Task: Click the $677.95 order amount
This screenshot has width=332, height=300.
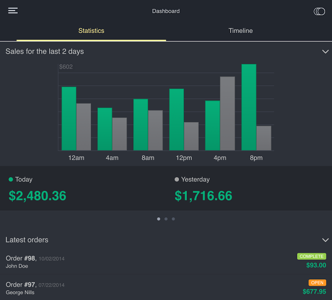Action: click(314, 292)
